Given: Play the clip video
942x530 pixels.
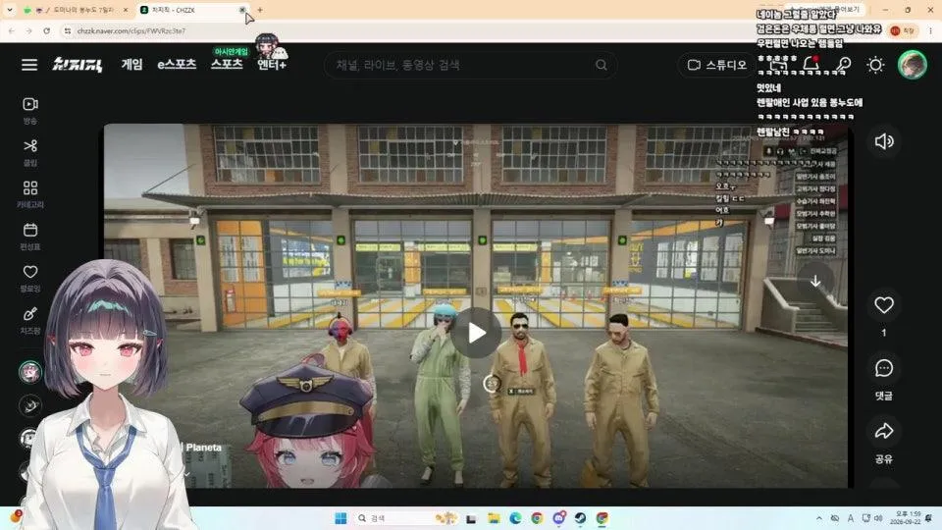Looking at the screenshot, I should pos(476,333).
